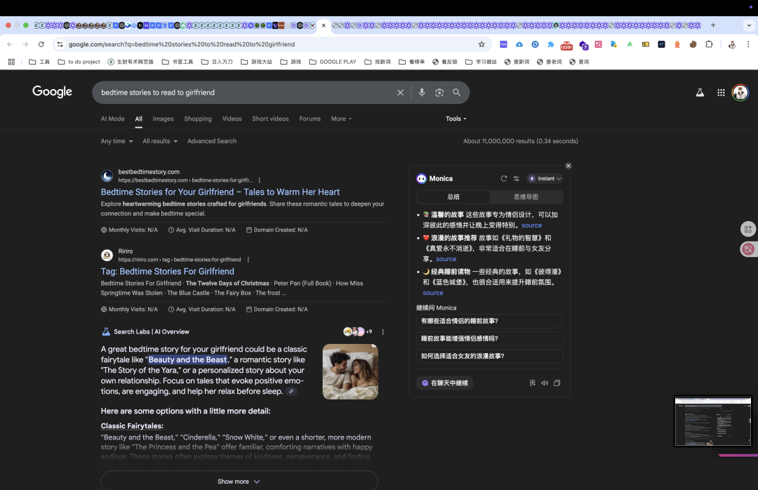Switch to Short videos tab
This screenshot has height=490, width=758.
tap(270, 119)
